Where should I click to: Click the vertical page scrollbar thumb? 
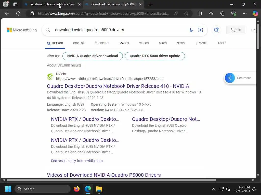258,37
